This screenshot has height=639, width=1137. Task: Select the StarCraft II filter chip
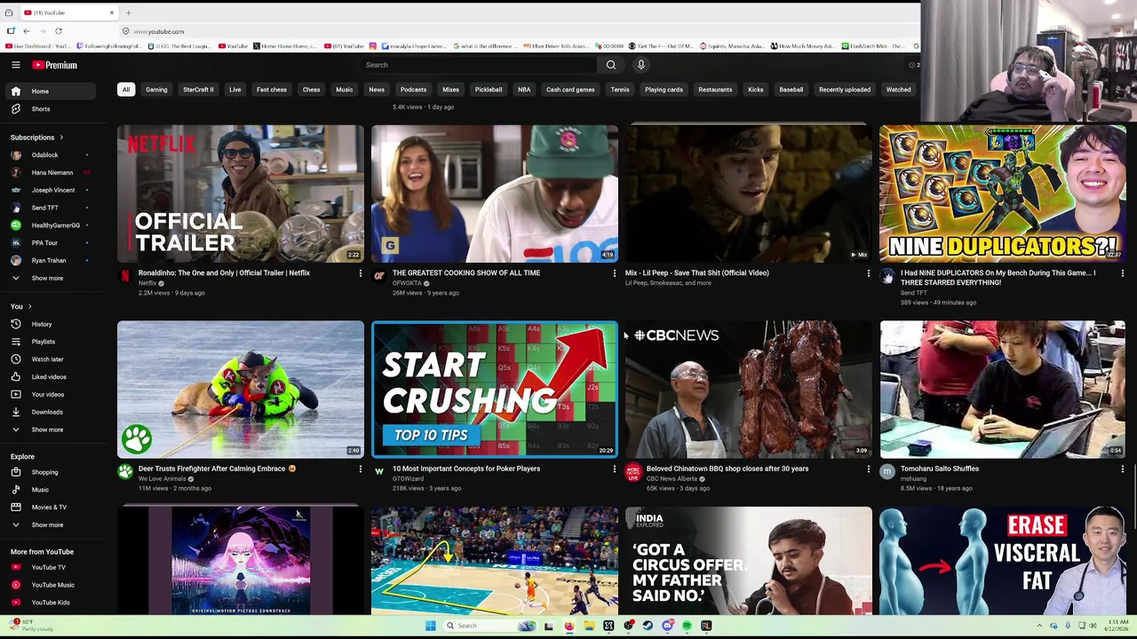(x=198, y=90)
